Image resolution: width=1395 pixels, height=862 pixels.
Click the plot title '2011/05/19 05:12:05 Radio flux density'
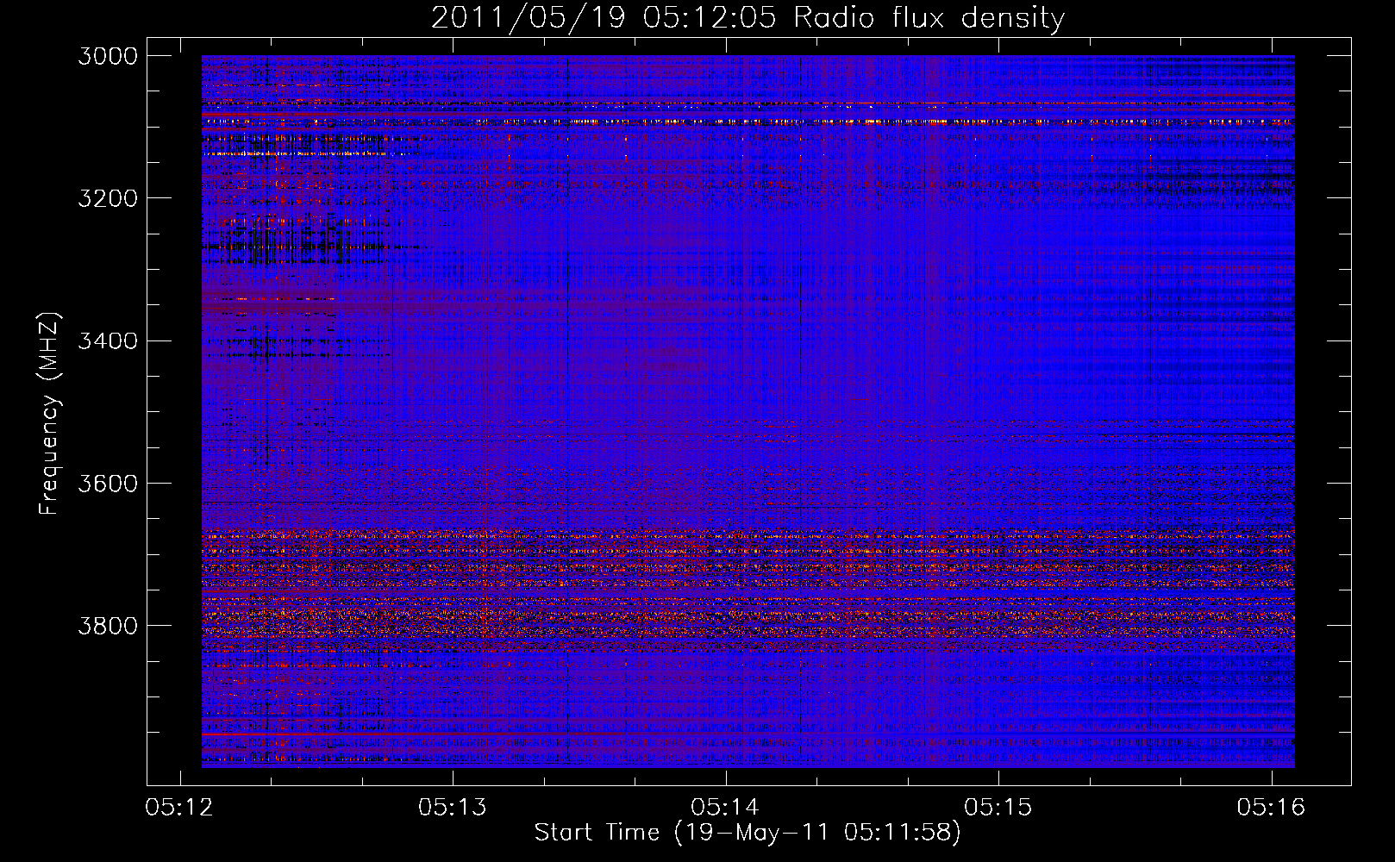(x=748, y=17)
